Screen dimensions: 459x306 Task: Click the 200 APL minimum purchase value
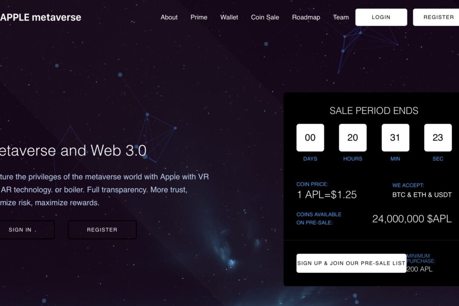pos(419,269)
